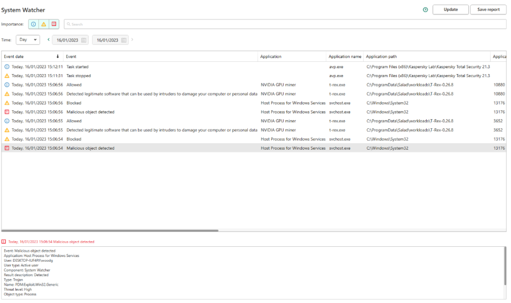
Task: Toggle the informational importance filter
Action: [33, 24]
